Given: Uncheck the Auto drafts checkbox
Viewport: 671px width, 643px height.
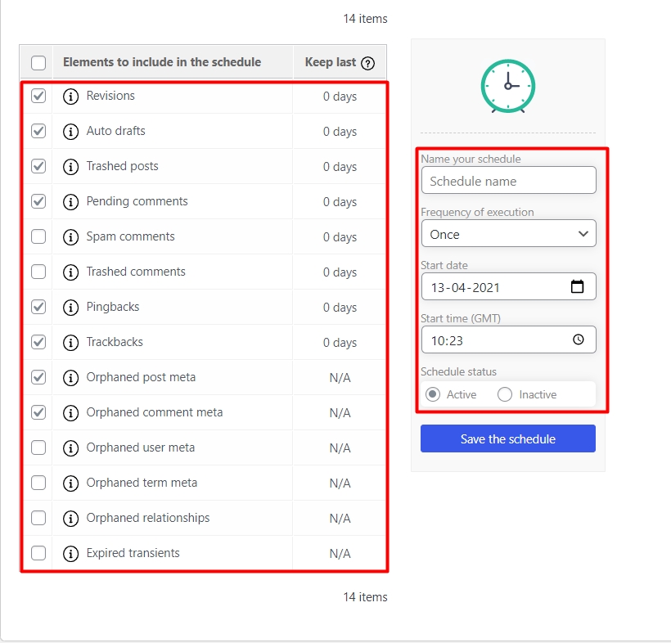Looking at the screenshot, I should 38,131.
